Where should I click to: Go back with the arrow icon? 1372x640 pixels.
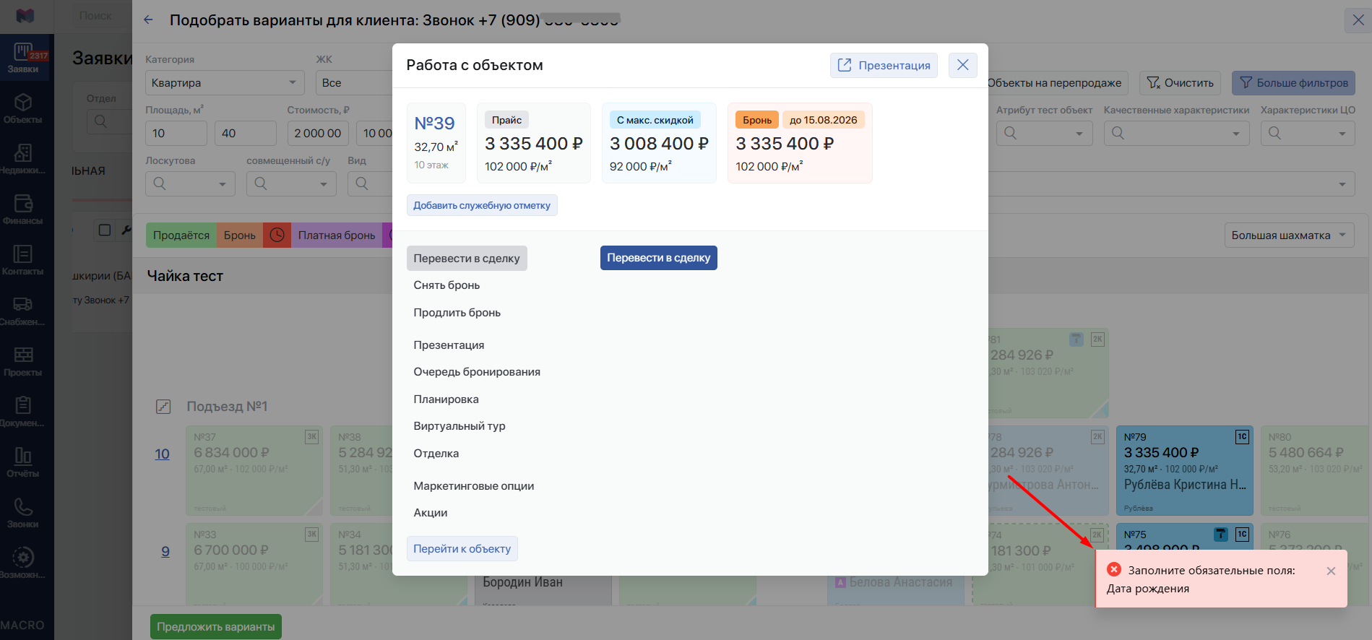click(148, 20)
